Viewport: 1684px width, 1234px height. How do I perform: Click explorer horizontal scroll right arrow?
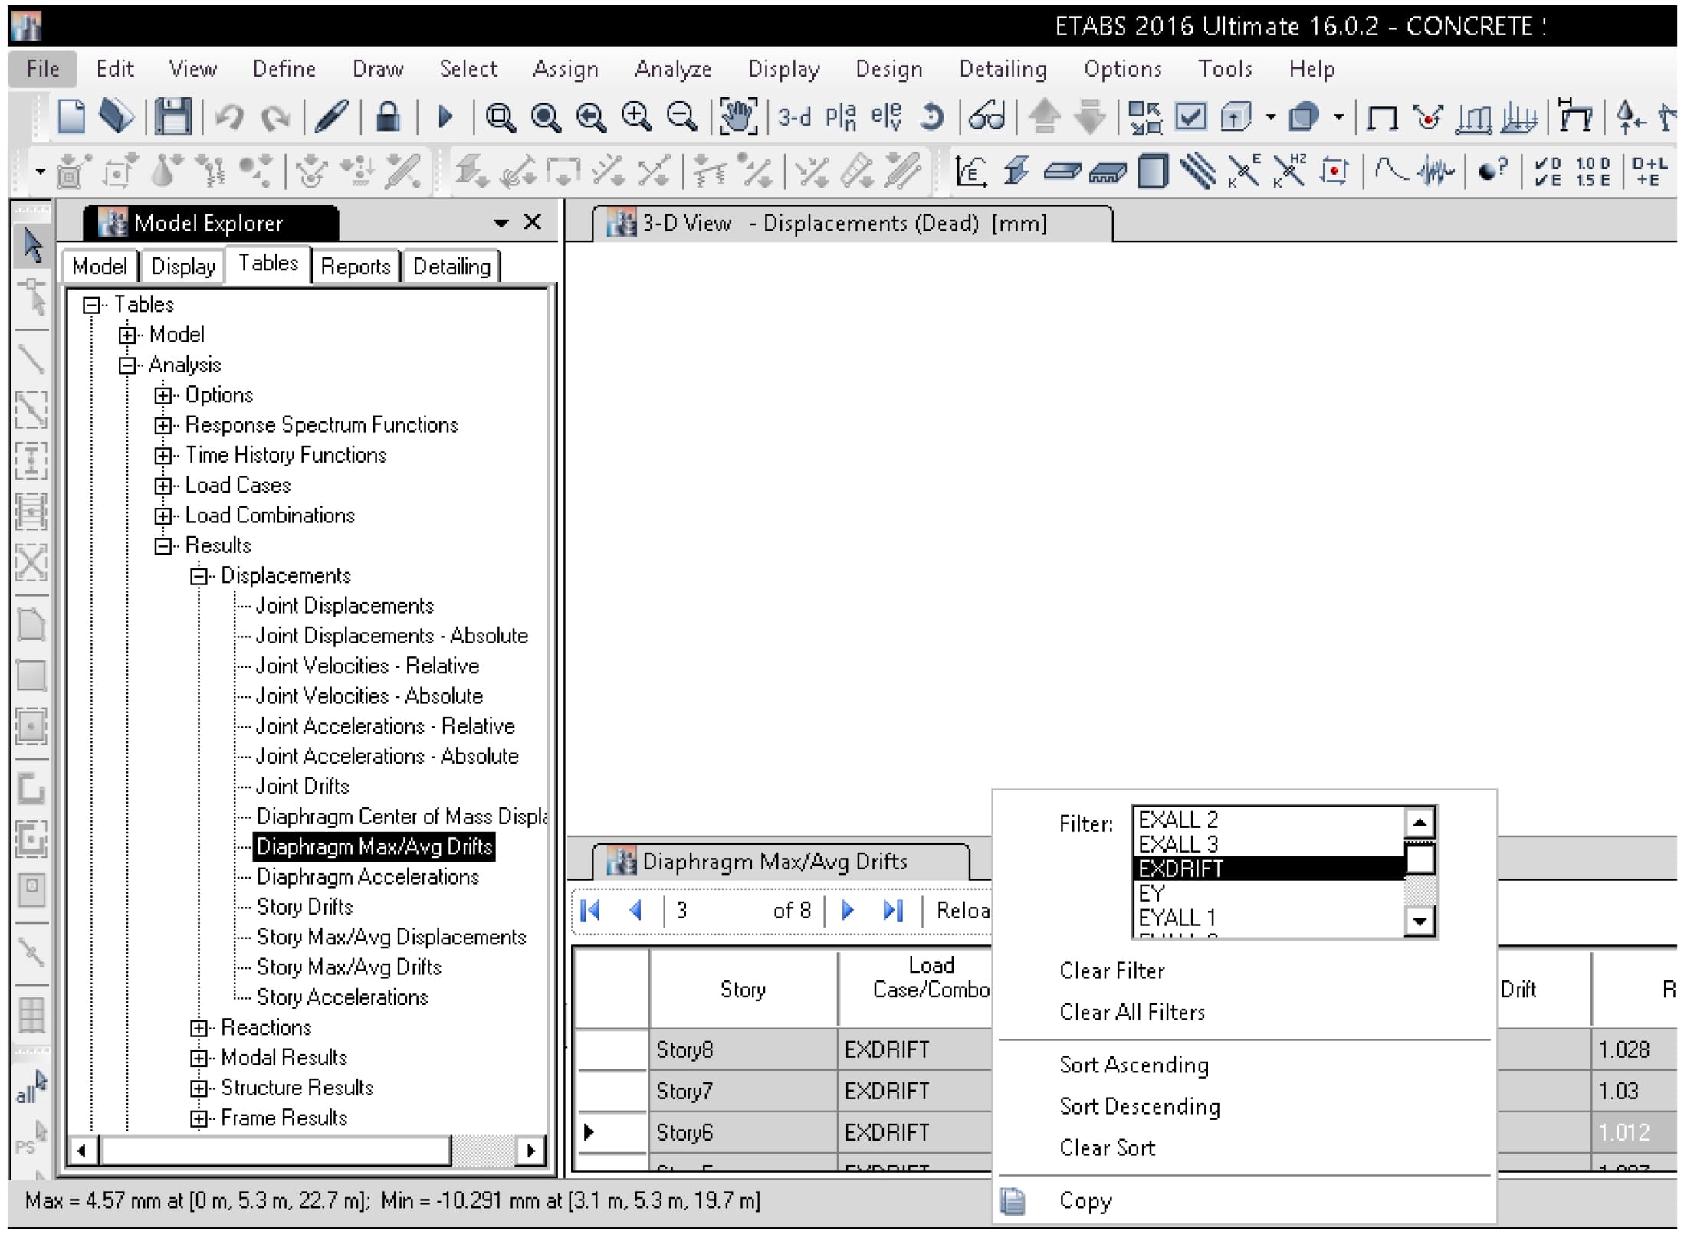[x=530, y=1151]
